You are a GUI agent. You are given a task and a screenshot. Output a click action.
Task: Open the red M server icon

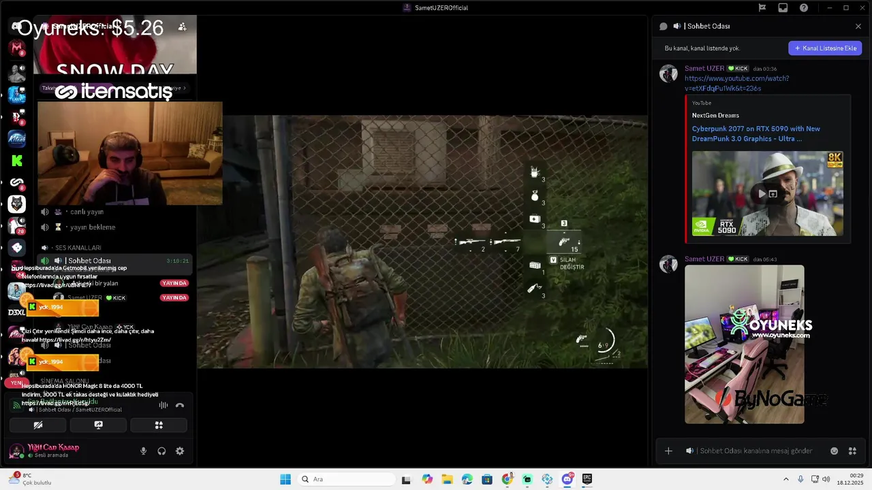click(17, 48)
